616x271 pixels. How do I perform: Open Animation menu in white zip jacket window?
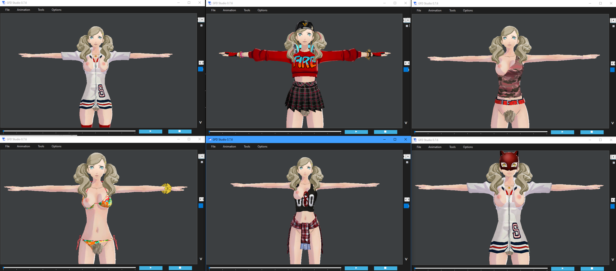click(x=23, y=10)
